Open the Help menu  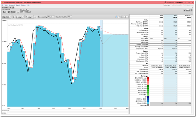pyautogui.click(x=28, y=5)
